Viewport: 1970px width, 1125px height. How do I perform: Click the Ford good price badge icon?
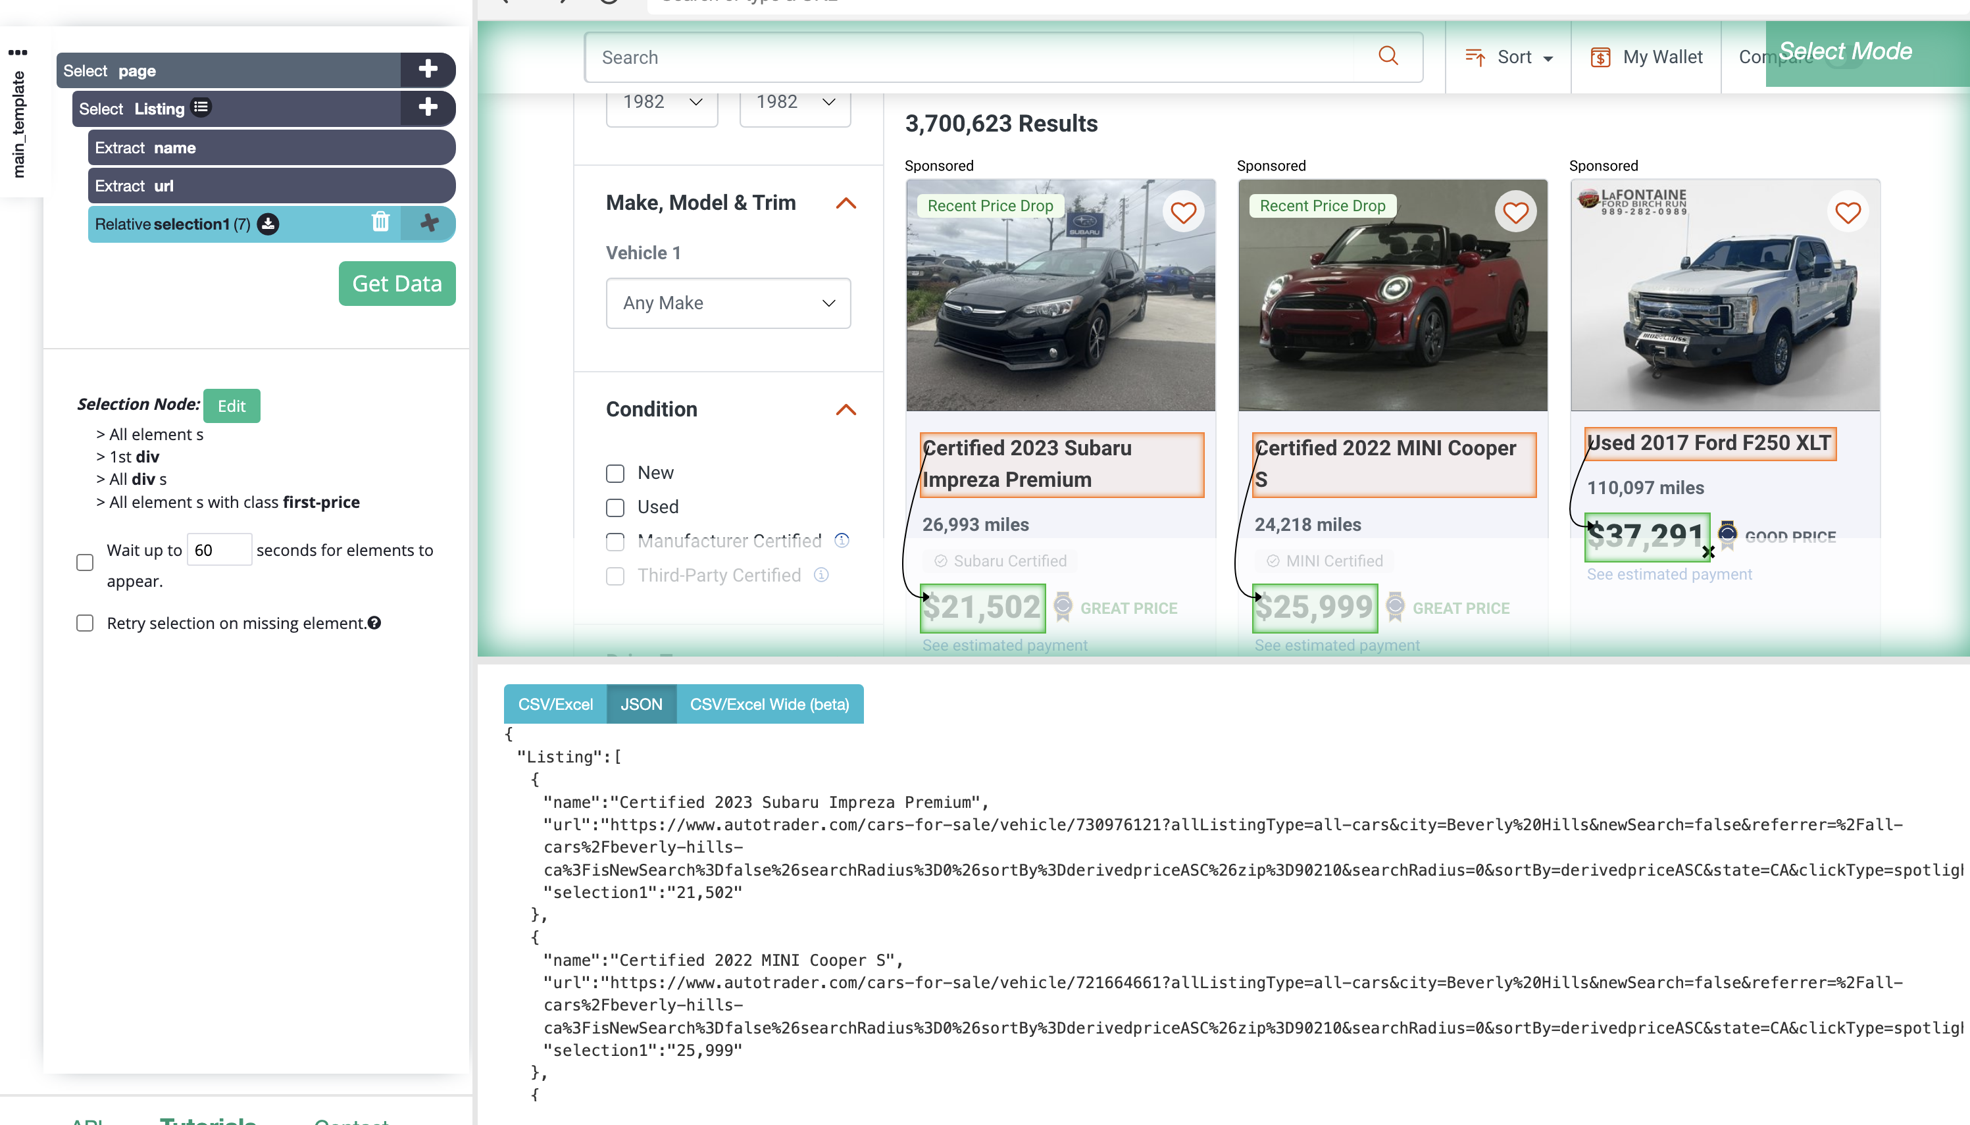[1727, 535]
